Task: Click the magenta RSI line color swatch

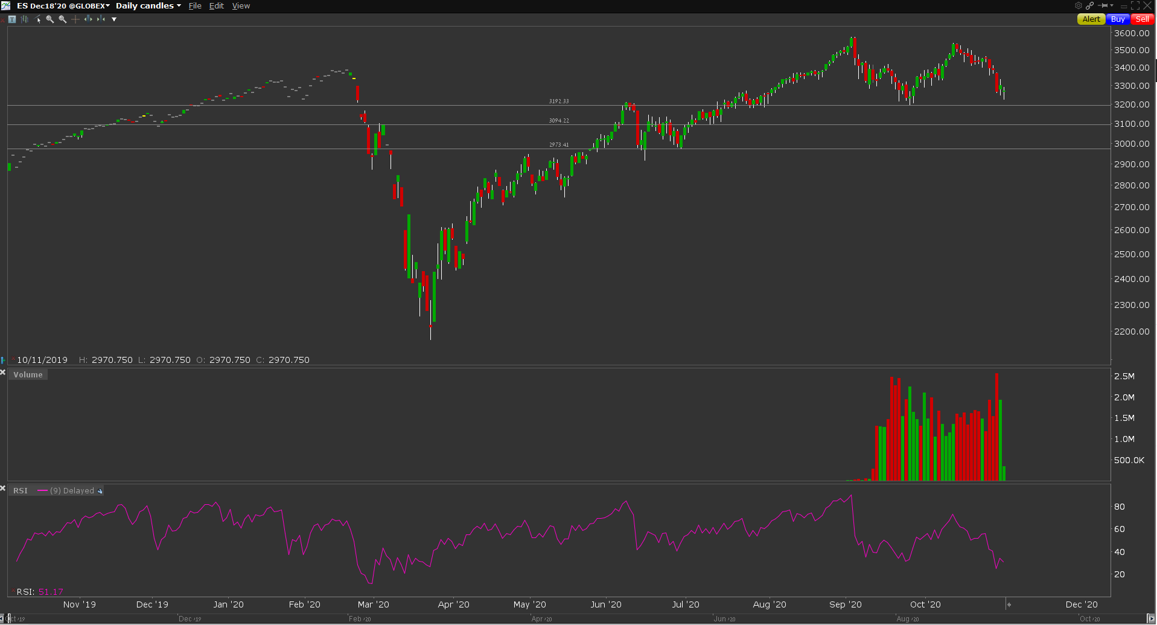Action: tap(42, 491)
